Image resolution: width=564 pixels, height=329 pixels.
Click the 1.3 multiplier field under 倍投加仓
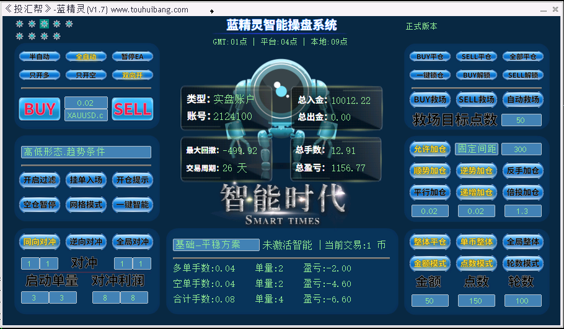tap(522, 211)
